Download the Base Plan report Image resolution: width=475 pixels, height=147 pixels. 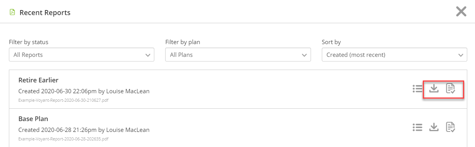[434, 127]
